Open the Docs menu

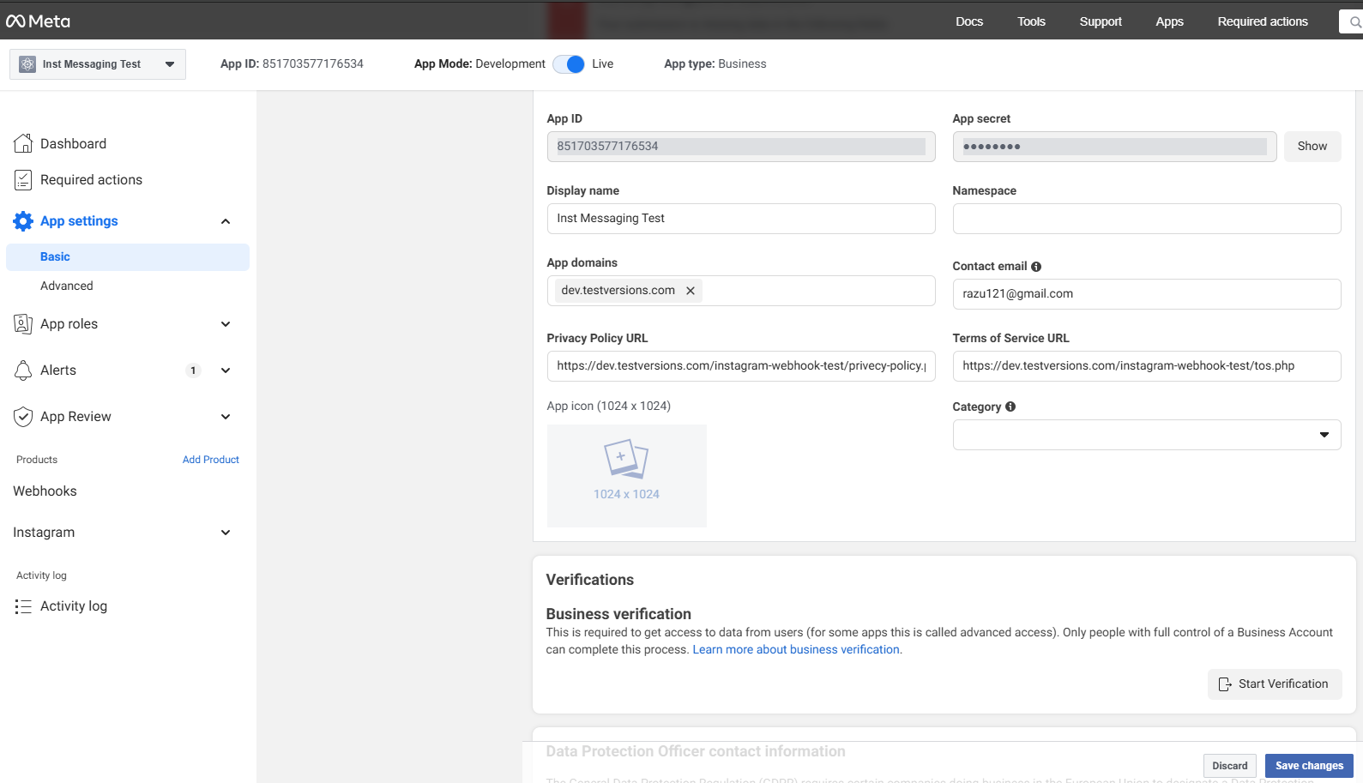point(969,21)
